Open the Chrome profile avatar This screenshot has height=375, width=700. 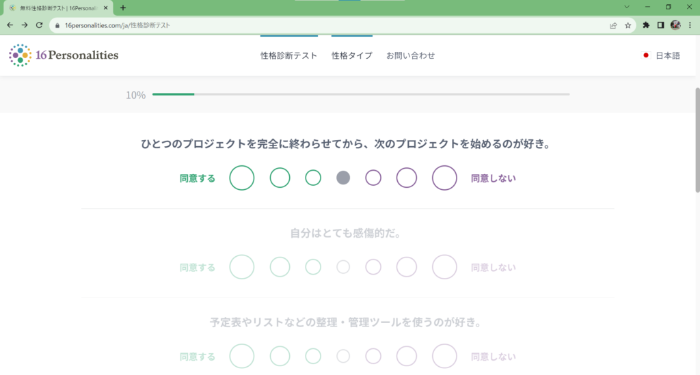(675, 25)
